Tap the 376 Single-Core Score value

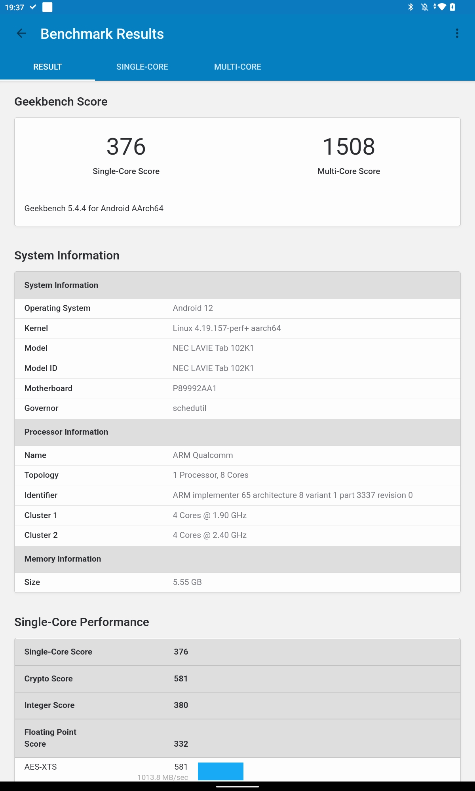point(126,147)
